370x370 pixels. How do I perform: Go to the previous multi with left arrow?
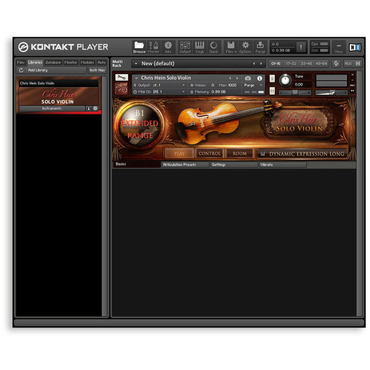(x=254, y=64)
